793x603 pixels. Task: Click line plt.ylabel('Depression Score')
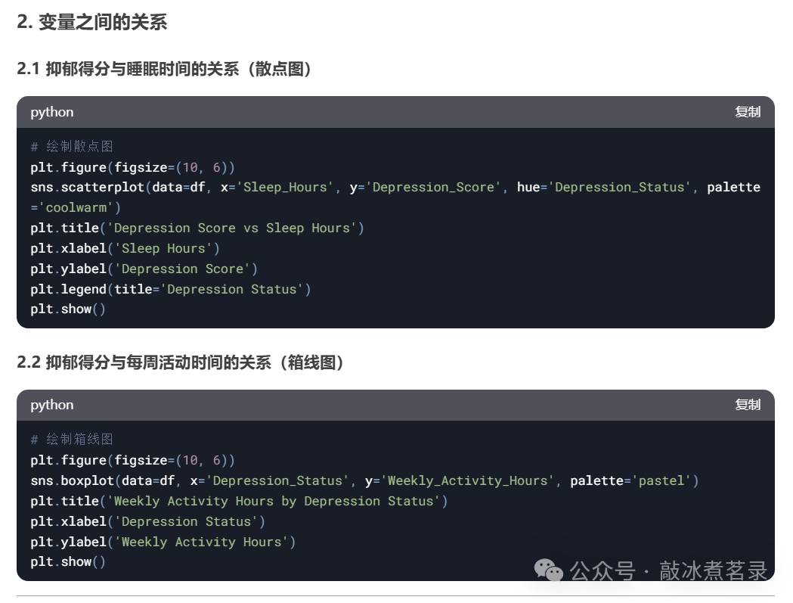[x=144, y=269]
